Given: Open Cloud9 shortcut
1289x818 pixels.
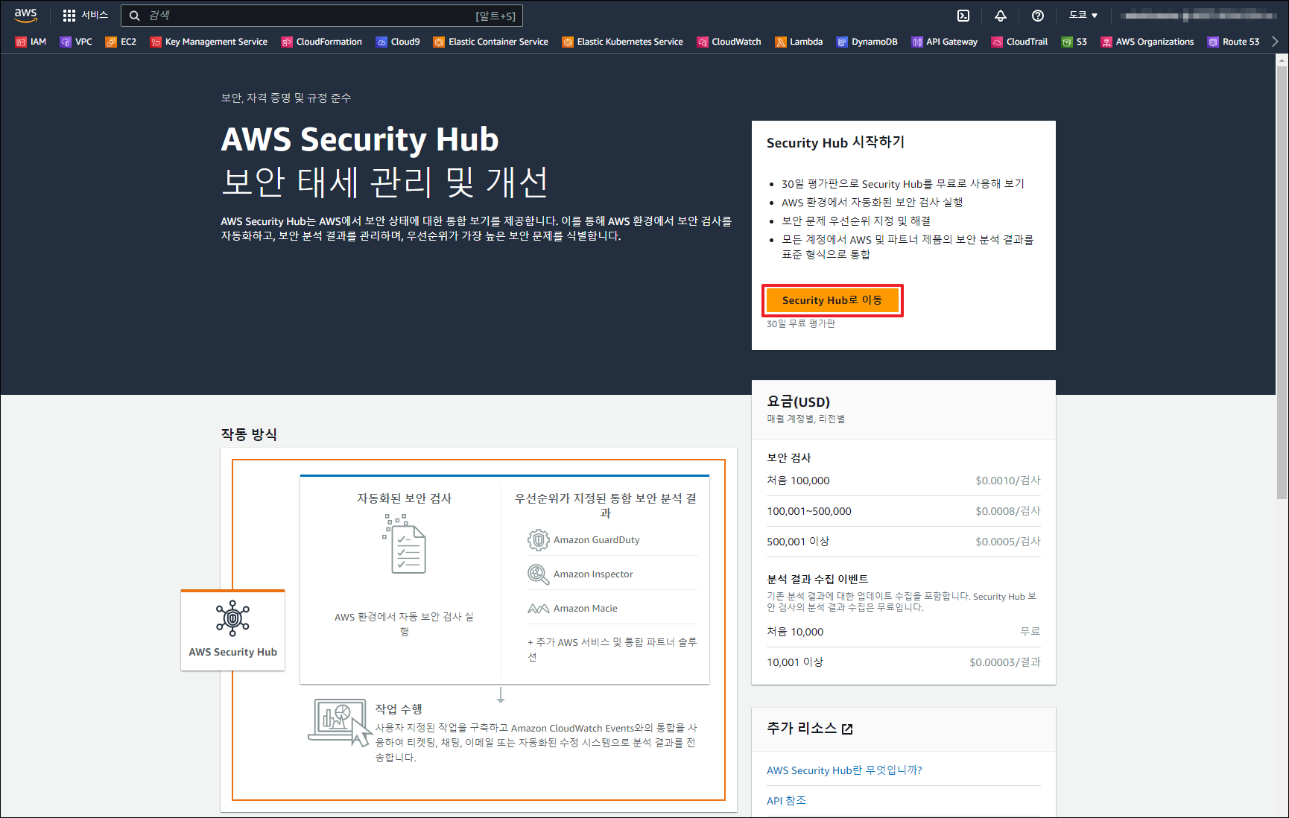Looking at the screenshot, I should click(x=398, y=42).
